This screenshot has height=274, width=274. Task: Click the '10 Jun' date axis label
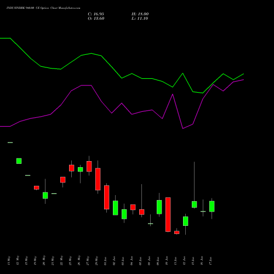[x=167, y=261]
